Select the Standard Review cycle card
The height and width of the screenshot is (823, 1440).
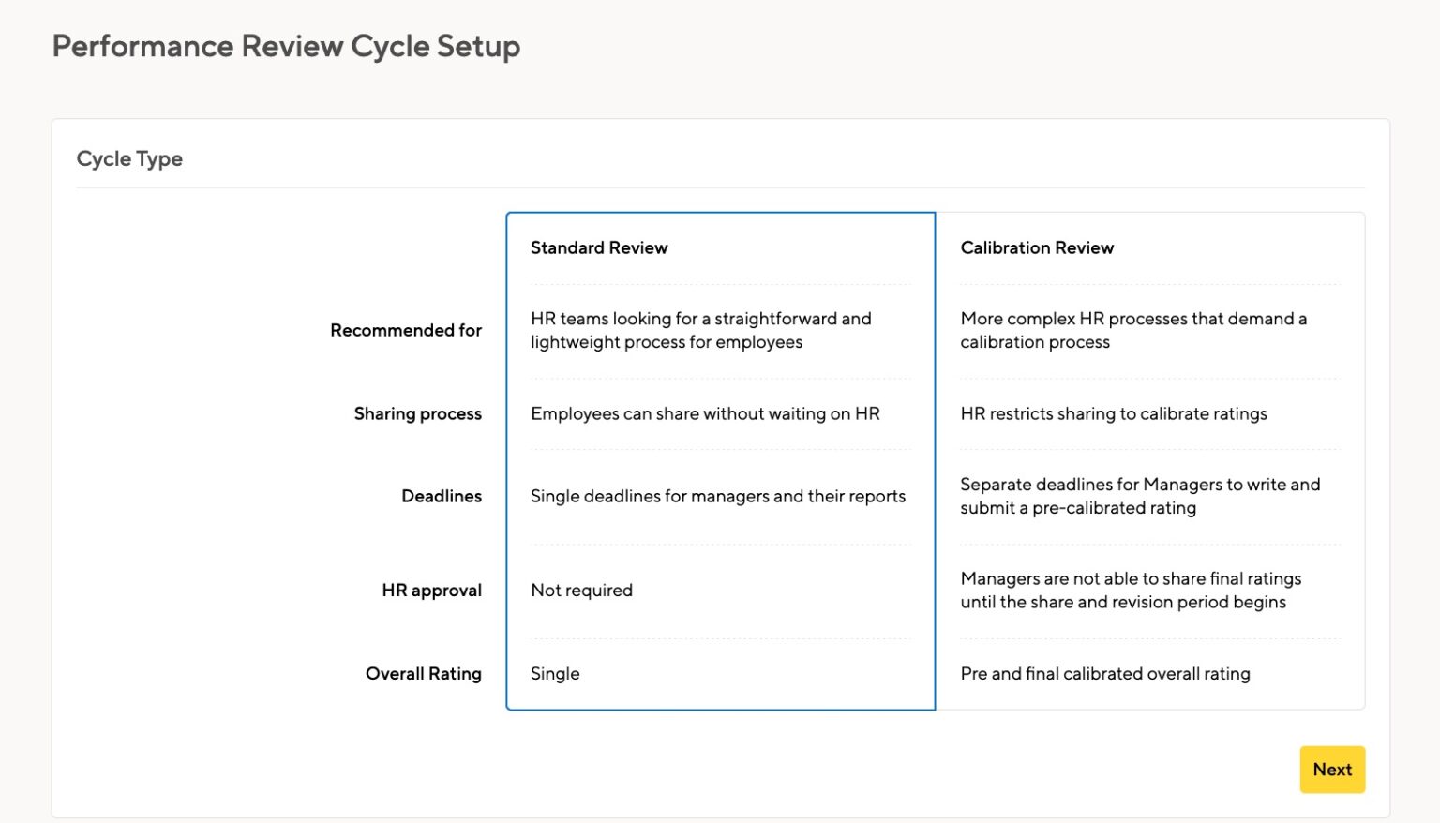pos(720,459)
